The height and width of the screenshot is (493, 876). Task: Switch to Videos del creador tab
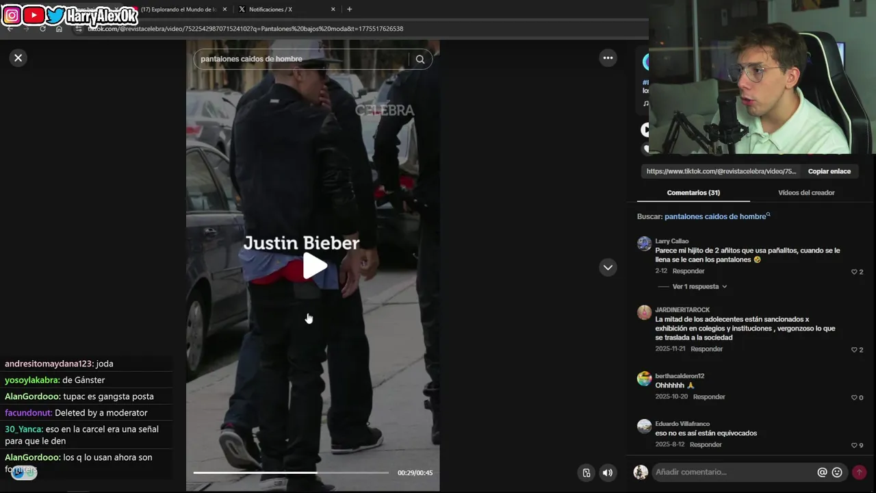tap(806, 193)
